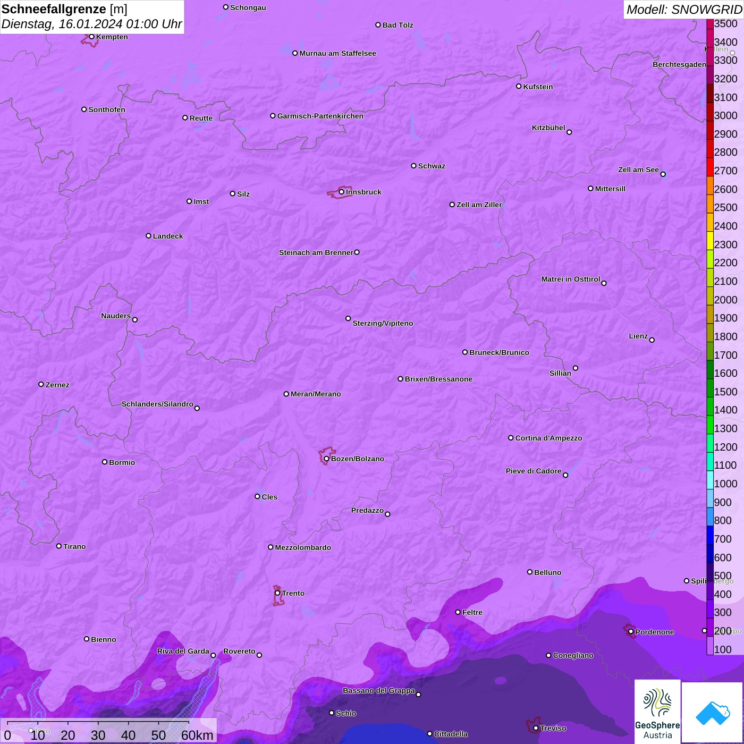Click the Bad Tölz location dot
The height and width of the screenshot is (744, 744).
click(x=378, y=25)
